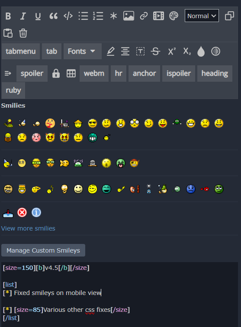Open the View more smilies link
This screenshot has height=327, width=241.
(28, 228)
